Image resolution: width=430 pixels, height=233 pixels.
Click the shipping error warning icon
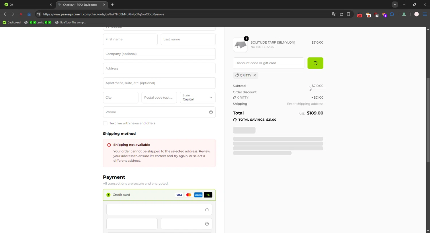(x=109, y=145)
